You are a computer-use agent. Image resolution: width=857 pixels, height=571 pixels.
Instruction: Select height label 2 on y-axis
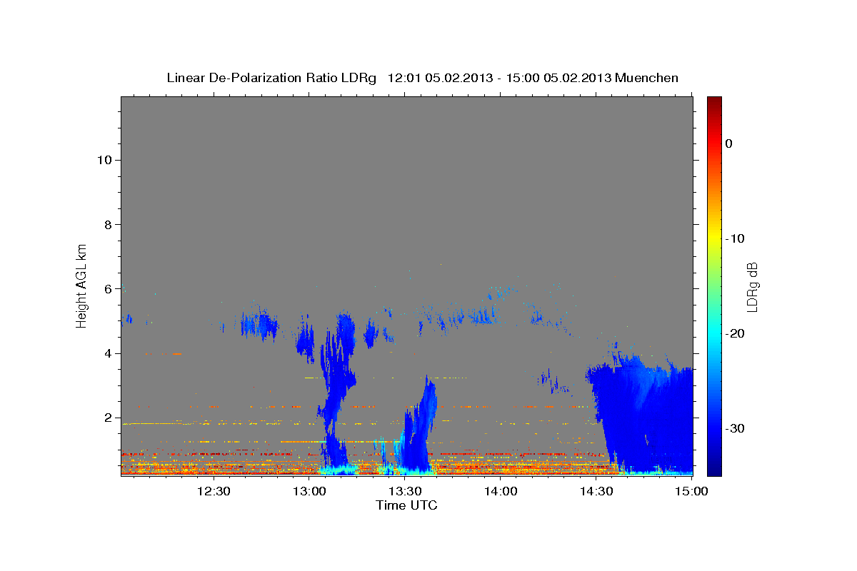point(106,418)
